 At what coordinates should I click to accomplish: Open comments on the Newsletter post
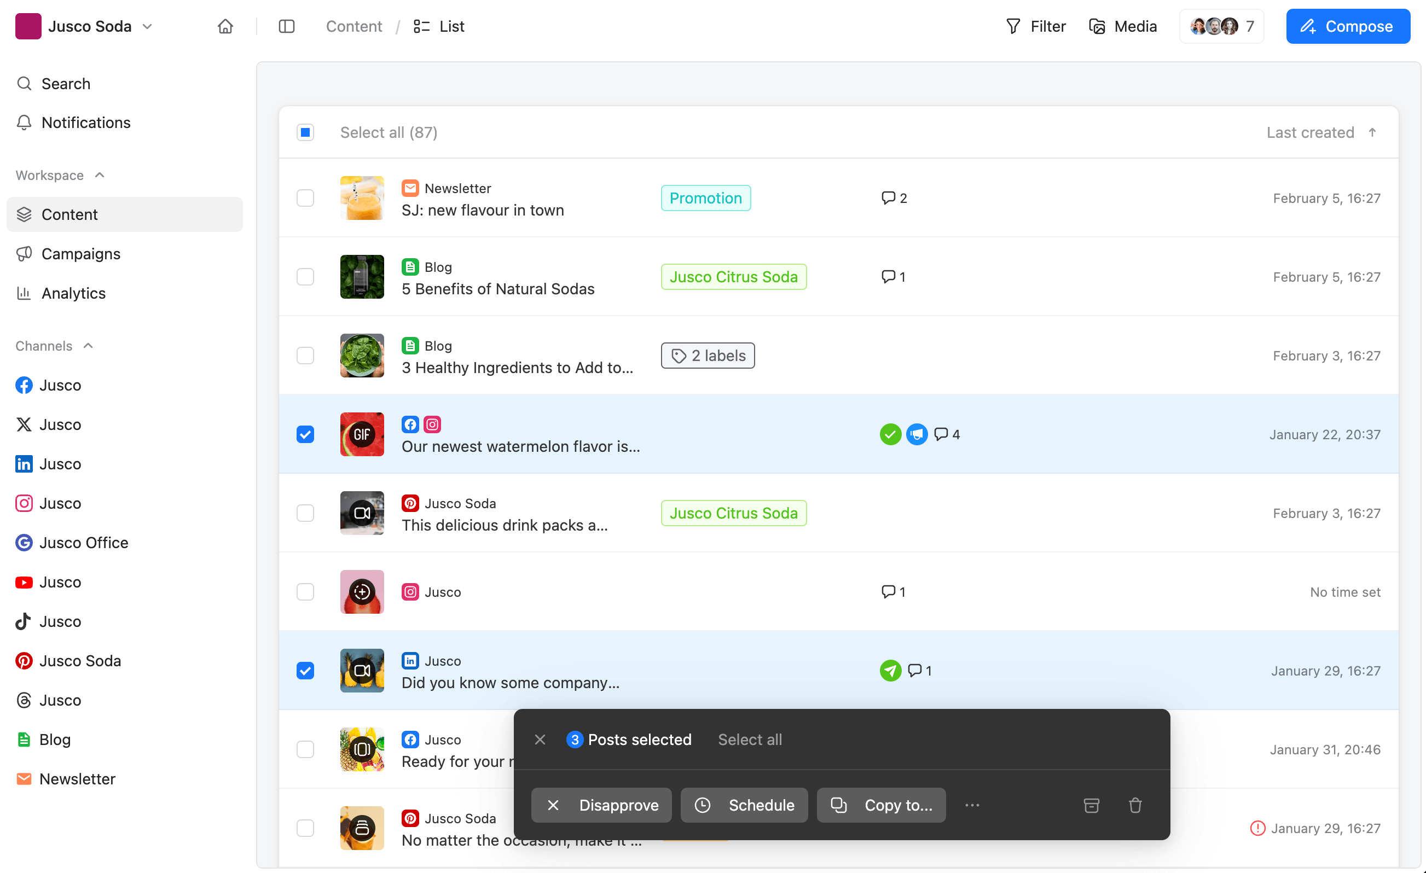point(894,198)
